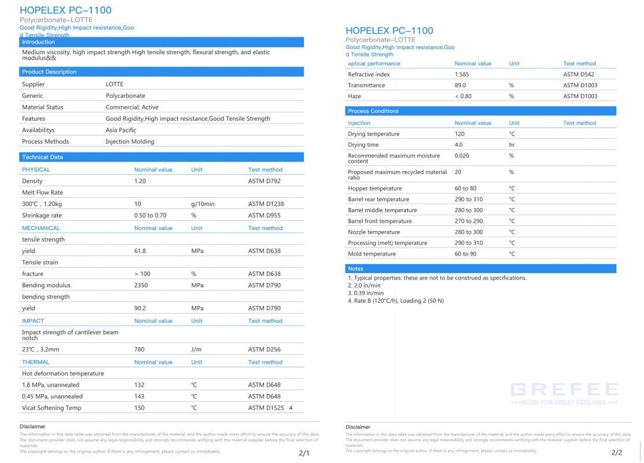644x463 pixels.
Task: Click the refractive index value "1.585"
Action: point(461,74)
